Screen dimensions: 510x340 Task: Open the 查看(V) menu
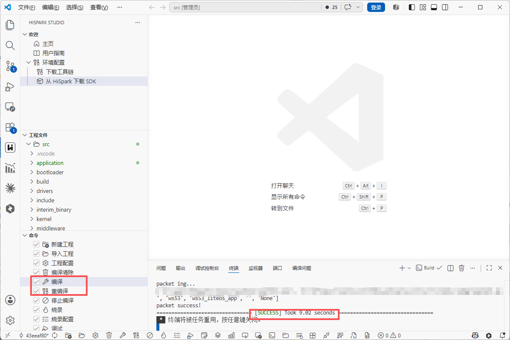tap(99, 8)
